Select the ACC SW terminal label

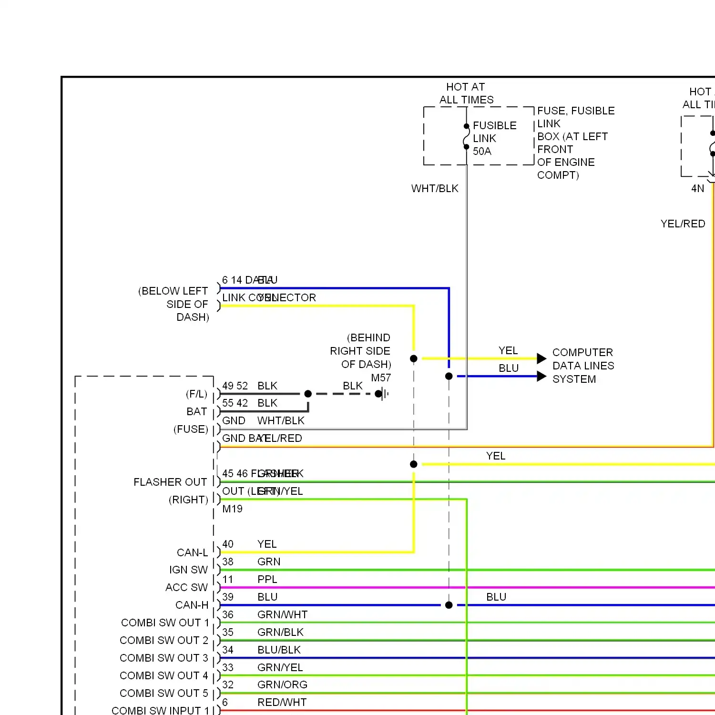coord(186,588)
